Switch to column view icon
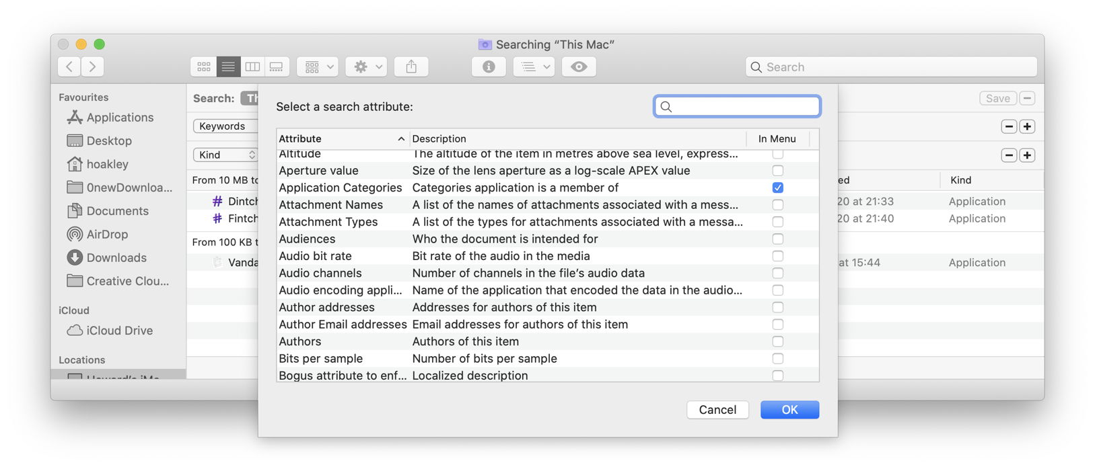 pos(252,67)
